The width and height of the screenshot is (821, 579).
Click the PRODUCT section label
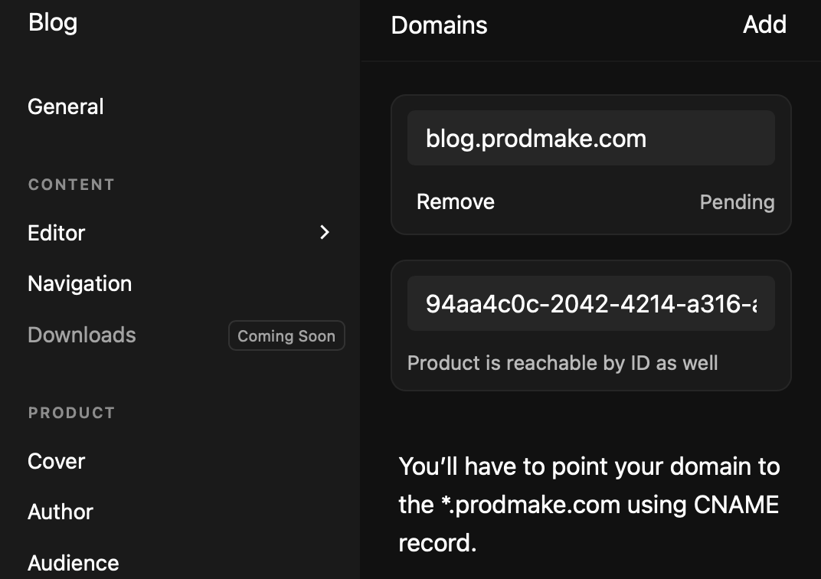point(71,413)
